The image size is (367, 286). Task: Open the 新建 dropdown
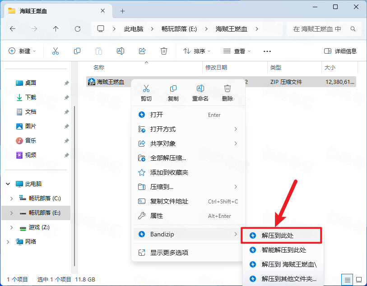pos(22,51)
